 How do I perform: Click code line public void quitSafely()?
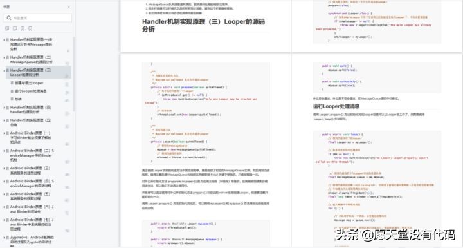(x=341, y=81)
